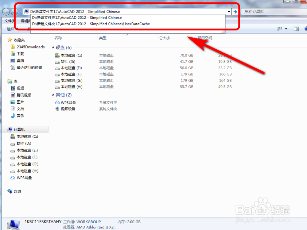Select 本地磁盘 (H:) in navigation pane
The image size is (307, 230).
click(27, 171)
